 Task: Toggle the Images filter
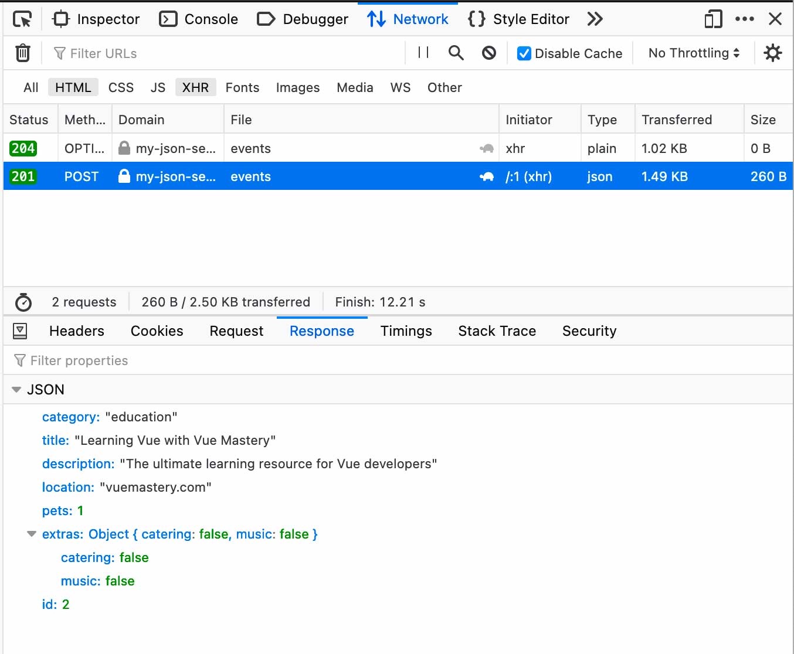[298, 88]
